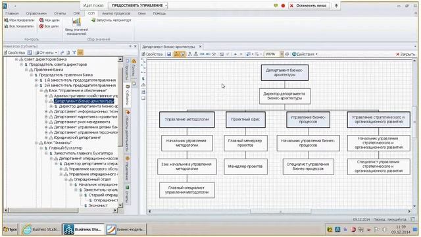The width and height of the screenshot is (421, 237).
Task: Open the Помощь ribbon tab
Action: click(x=159, y=13)
